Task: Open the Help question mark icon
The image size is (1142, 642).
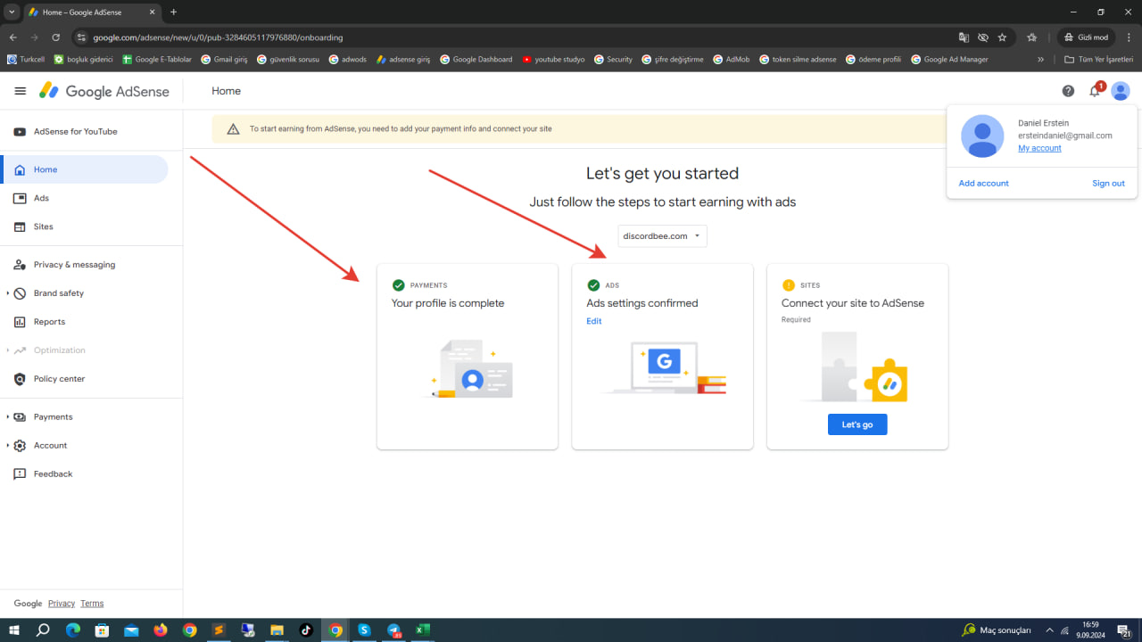Action: tap(1068, 91)
